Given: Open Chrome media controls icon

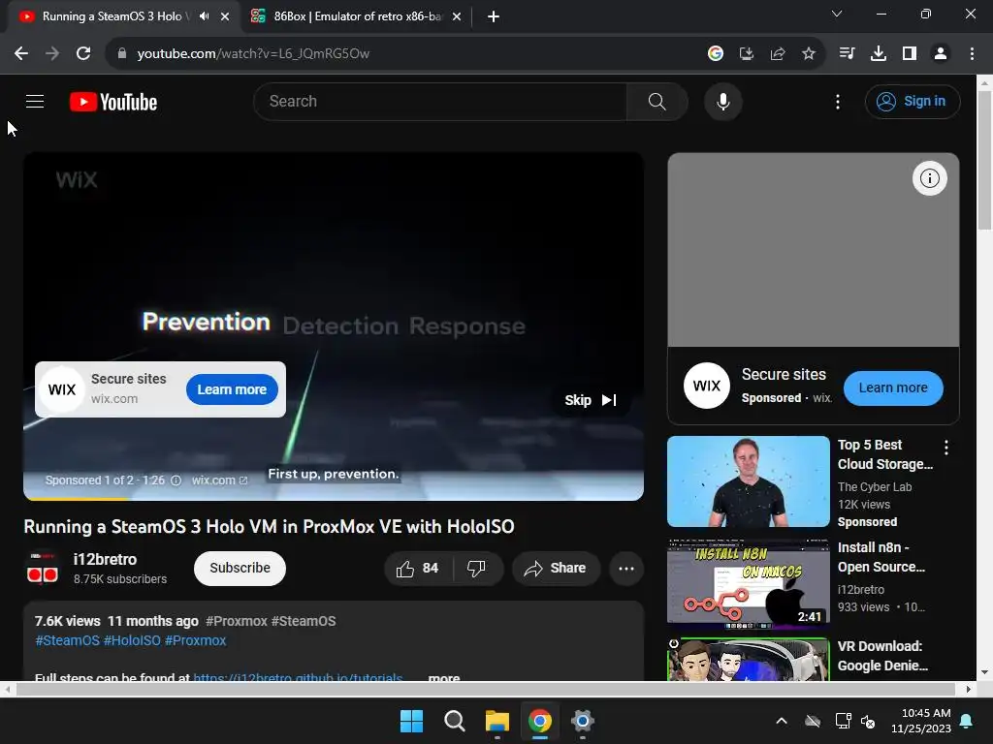Looking at the screenshot, I should (x=847, y=54).
